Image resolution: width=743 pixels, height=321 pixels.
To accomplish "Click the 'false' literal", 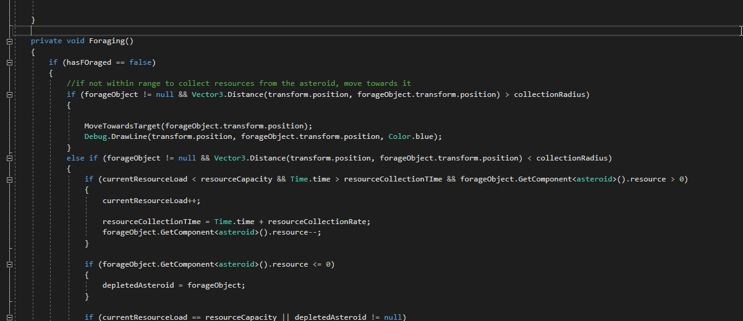I will (x=140, y=62).
